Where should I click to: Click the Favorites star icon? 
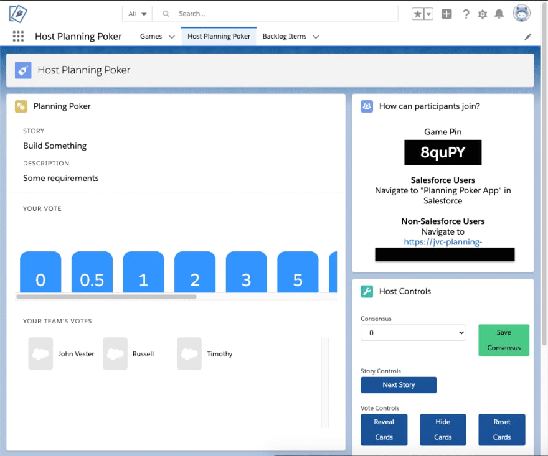click(x=418, y=14)
